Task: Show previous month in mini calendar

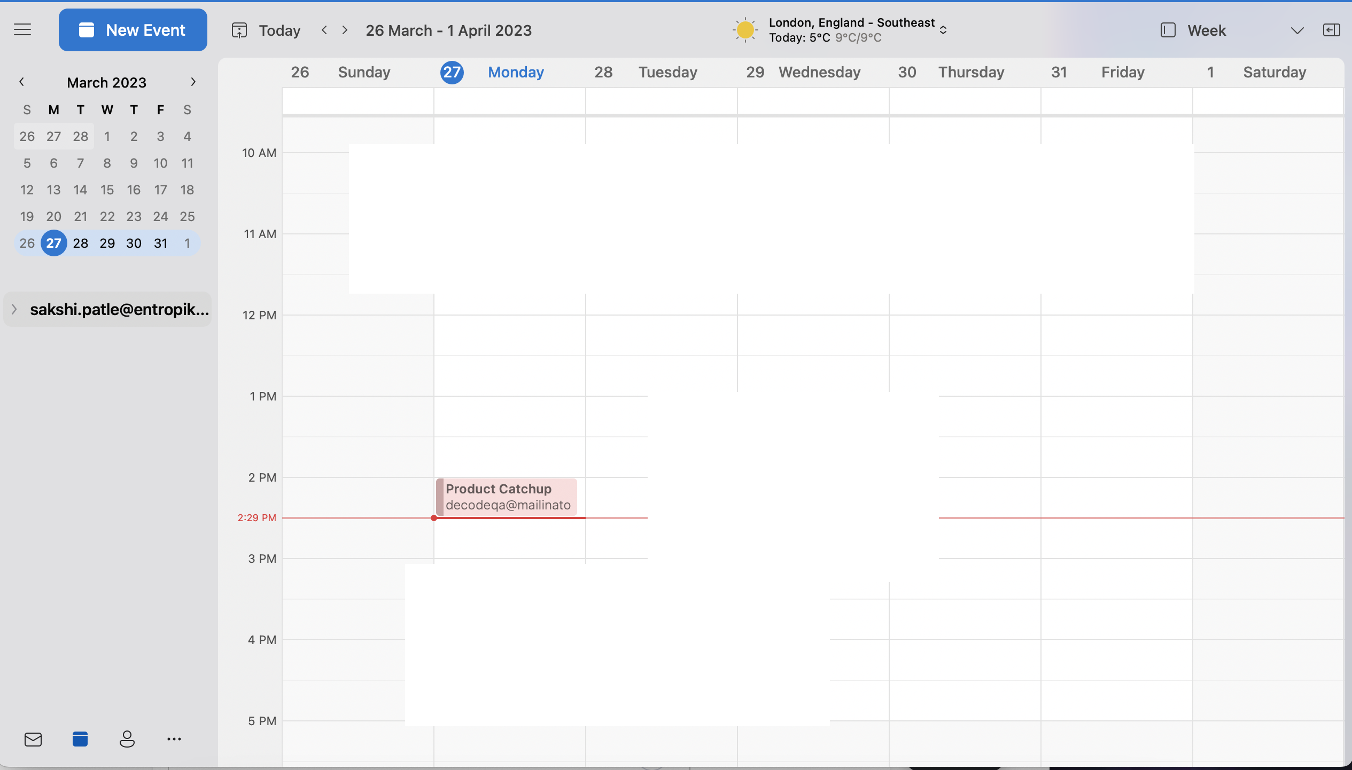Action: pos(21,82)
